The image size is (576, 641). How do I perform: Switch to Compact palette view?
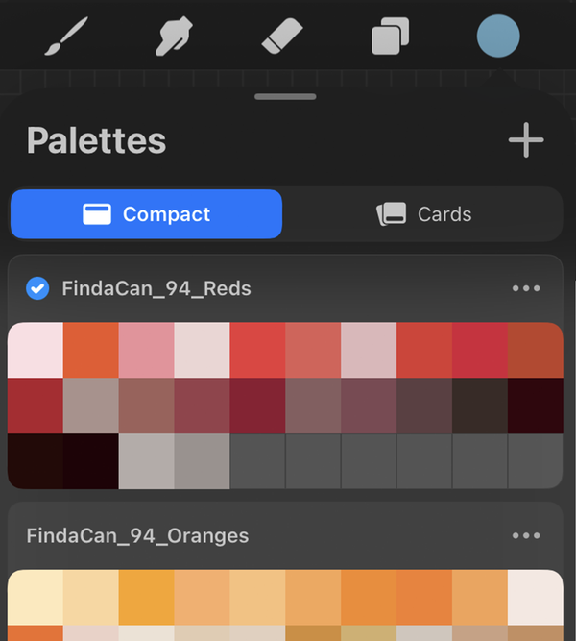tap(147, 214)
